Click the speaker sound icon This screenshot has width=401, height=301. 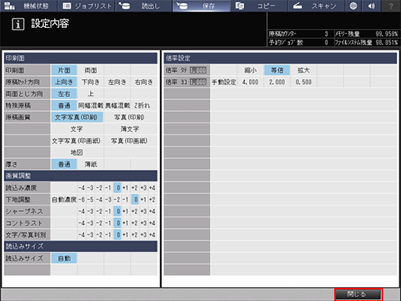(372, 5)
